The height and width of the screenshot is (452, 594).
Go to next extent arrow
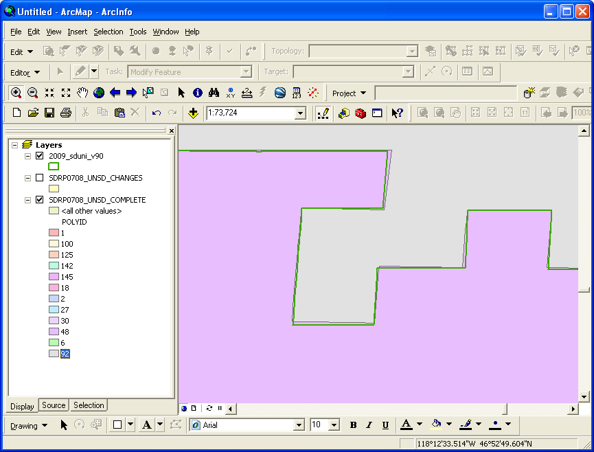(x=131, y=93)
